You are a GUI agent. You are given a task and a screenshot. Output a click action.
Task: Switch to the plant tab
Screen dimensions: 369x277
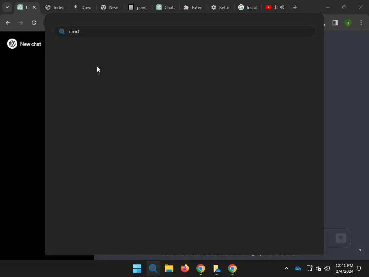coord(138,8)
